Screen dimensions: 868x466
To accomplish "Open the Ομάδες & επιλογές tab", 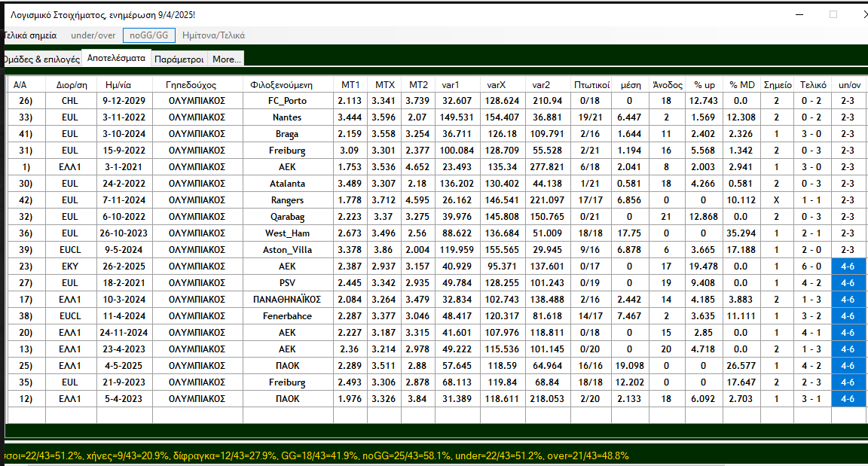I will [41, 59].
